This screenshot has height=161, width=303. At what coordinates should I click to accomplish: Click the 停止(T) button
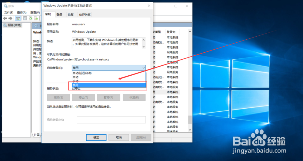click(84, 97)
